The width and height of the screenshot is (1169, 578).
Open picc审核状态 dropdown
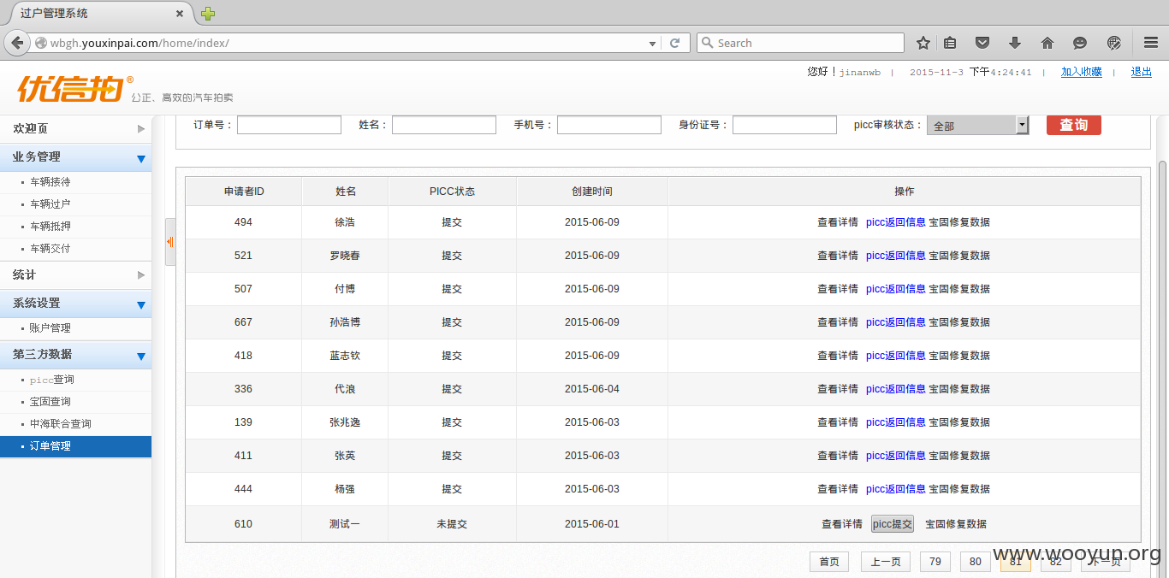click(x=977, y=125)
